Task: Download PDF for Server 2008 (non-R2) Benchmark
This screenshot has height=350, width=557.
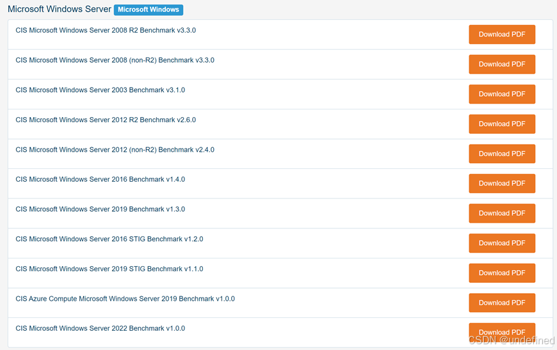Action: [x=502, y=64]
